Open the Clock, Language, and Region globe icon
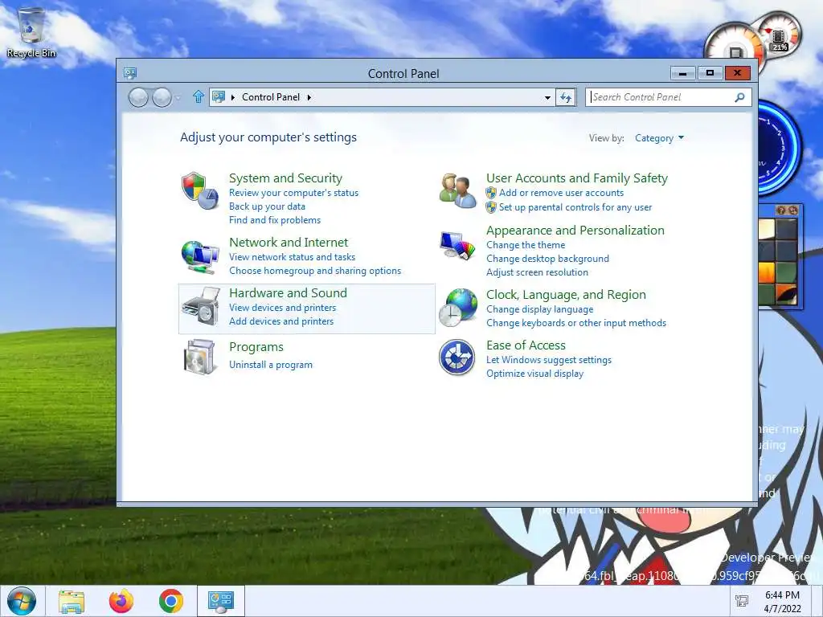Screen dimensions: 823x617 (x=457, y=308)
